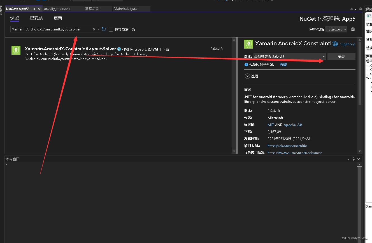Click the package search input field
Viewport: 372px width, 243px height.
click(52, 29)
